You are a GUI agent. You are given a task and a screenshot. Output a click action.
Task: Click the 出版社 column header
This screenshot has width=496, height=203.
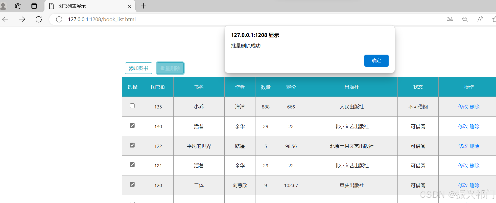coord(352,87)
